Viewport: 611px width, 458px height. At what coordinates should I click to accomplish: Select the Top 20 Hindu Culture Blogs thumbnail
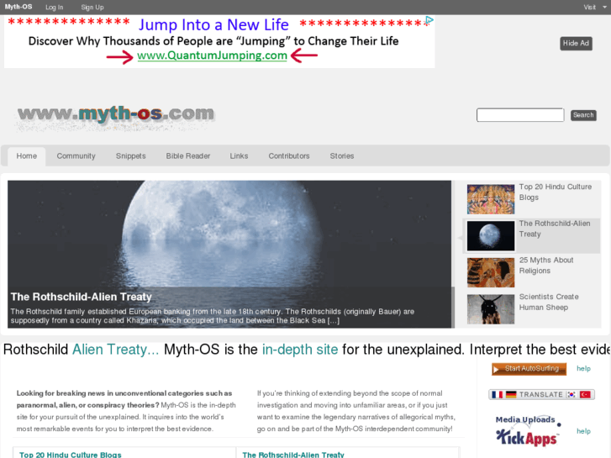(x=491, y=199)
